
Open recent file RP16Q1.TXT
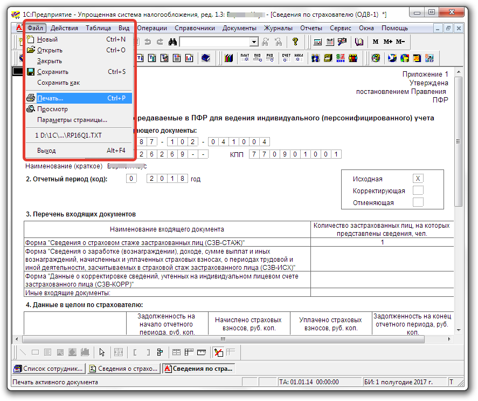[79, 135]
